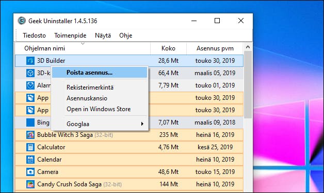324x193 pixels.
Task: Sort by Ohjelman nimi column header
Action: coord(83,48)
